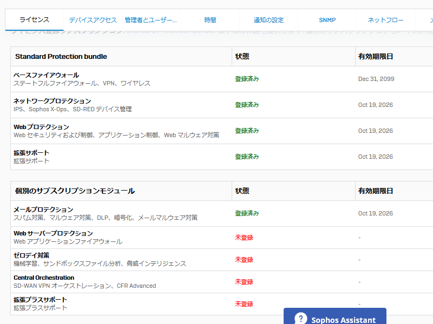433x324 pixels.
Task: Click the 状態 header in 個別のサブスクリプション table
Action: pyautogui.click(x=242, y=191)
